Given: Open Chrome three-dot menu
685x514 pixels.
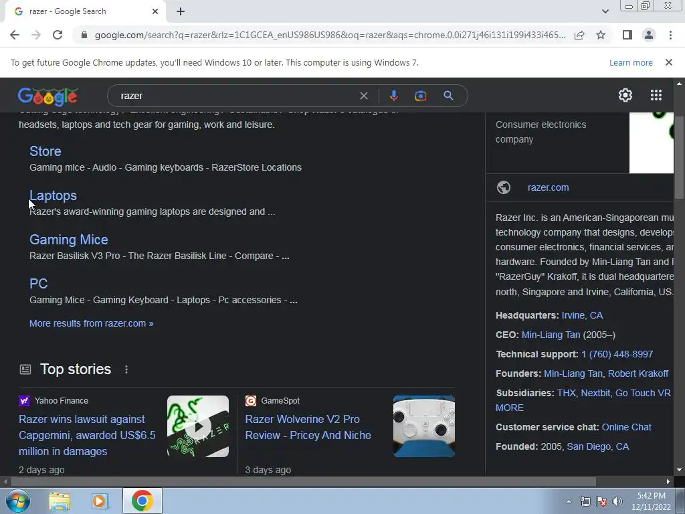Looking at the screenshot, I should click(x=670, y=35).
